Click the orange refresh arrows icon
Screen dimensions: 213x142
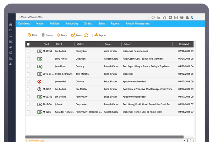tap(86, 35)
